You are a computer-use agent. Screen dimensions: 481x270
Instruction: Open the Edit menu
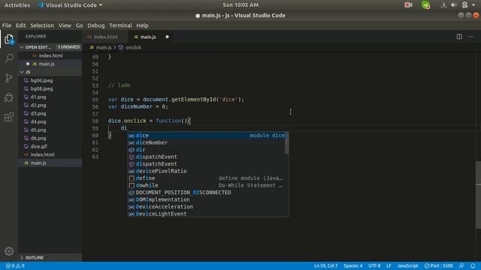click(20, 25)
